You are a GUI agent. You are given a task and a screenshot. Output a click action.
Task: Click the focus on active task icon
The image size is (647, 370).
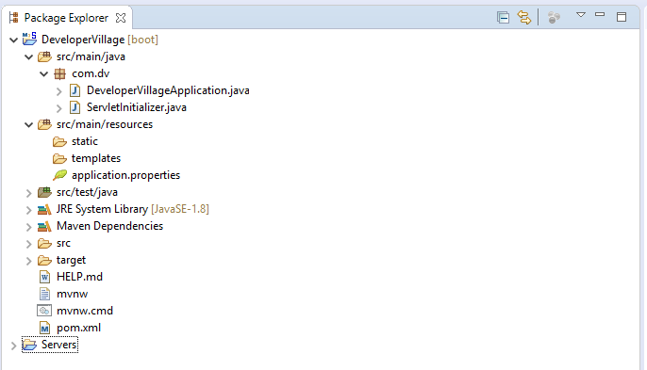[554, 17]
